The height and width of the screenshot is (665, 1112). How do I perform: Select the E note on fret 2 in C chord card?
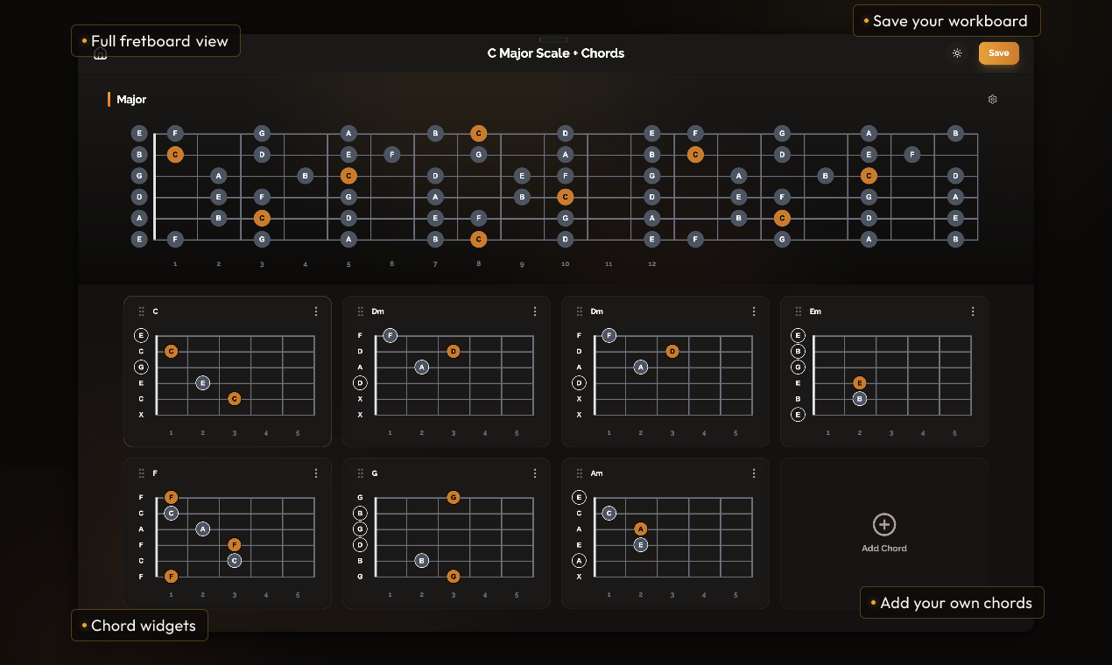203,383
